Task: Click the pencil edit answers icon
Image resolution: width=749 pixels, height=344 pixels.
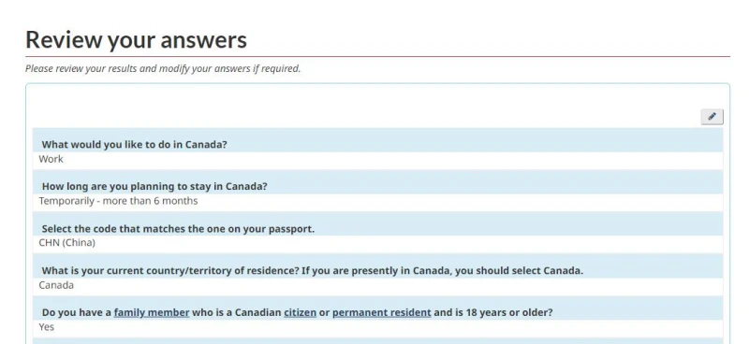Action: [712, 117]
